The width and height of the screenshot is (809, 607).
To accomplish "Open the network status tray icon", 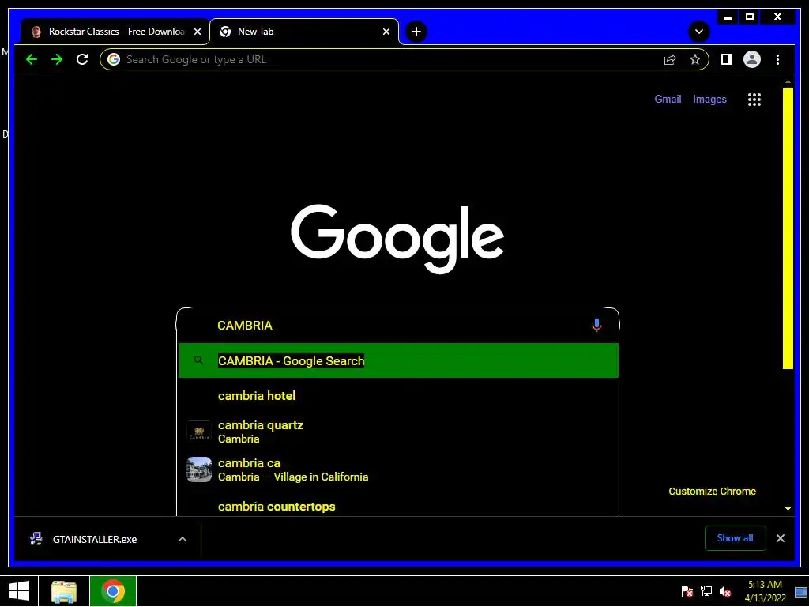I will tap(706, 591).
